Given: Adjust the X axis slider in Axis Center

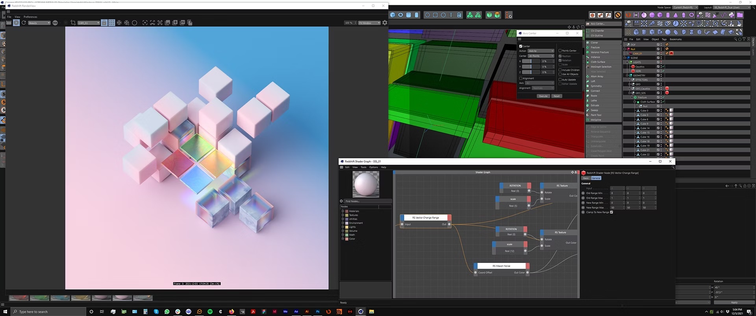Looking at the screenshot, I should pyautogui.click(x=531, y=61).
